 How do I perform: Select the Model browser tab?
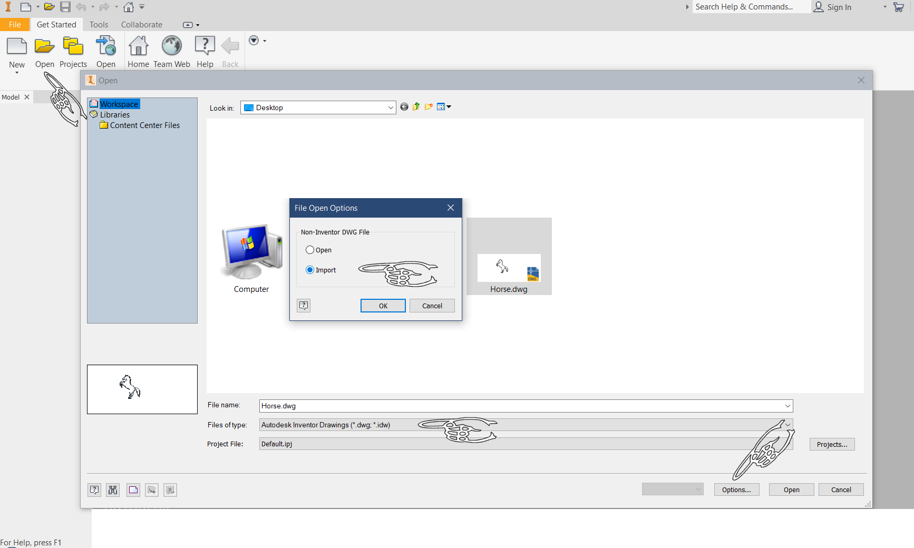pyautogui.click(x=11, y=97)
